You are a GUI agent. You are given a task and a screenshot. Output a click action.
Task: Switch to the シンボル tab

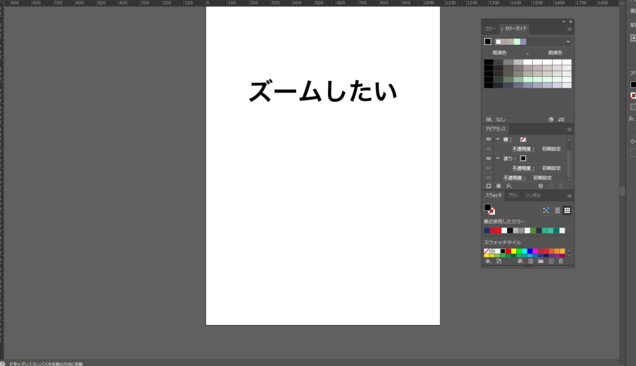[532, 195]
